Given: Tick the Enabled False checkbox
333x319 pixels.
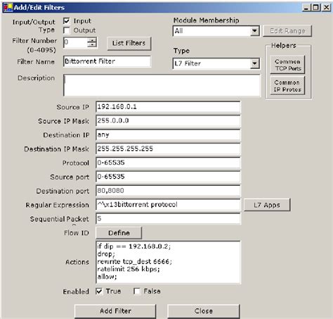Looking at the screenshot, I should coord(137,292).
